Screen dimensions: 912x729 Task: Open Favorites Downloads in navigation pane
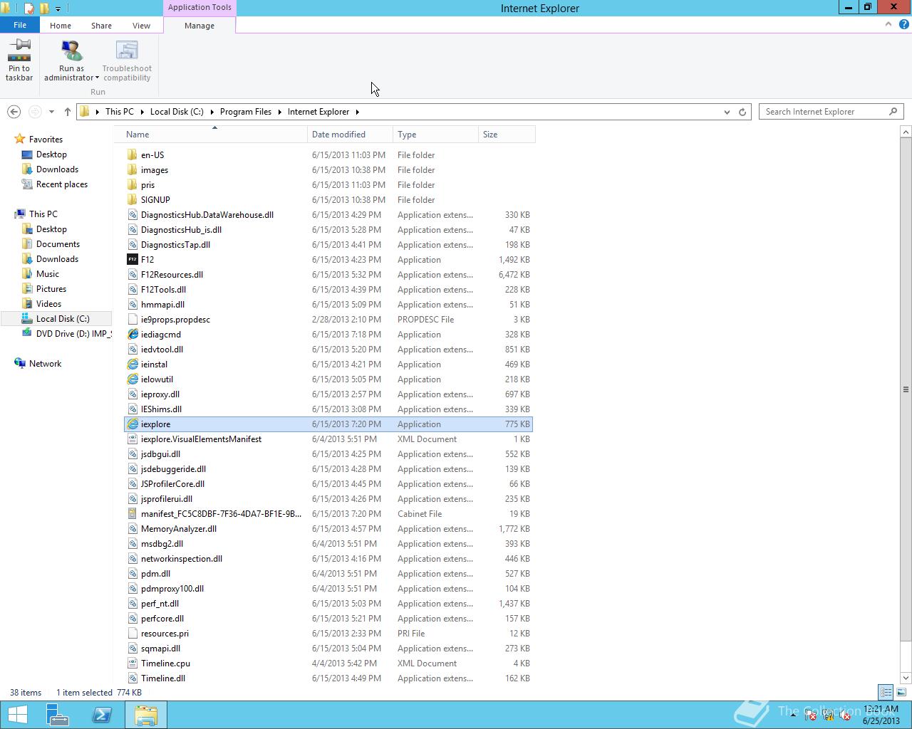(57, 169)
